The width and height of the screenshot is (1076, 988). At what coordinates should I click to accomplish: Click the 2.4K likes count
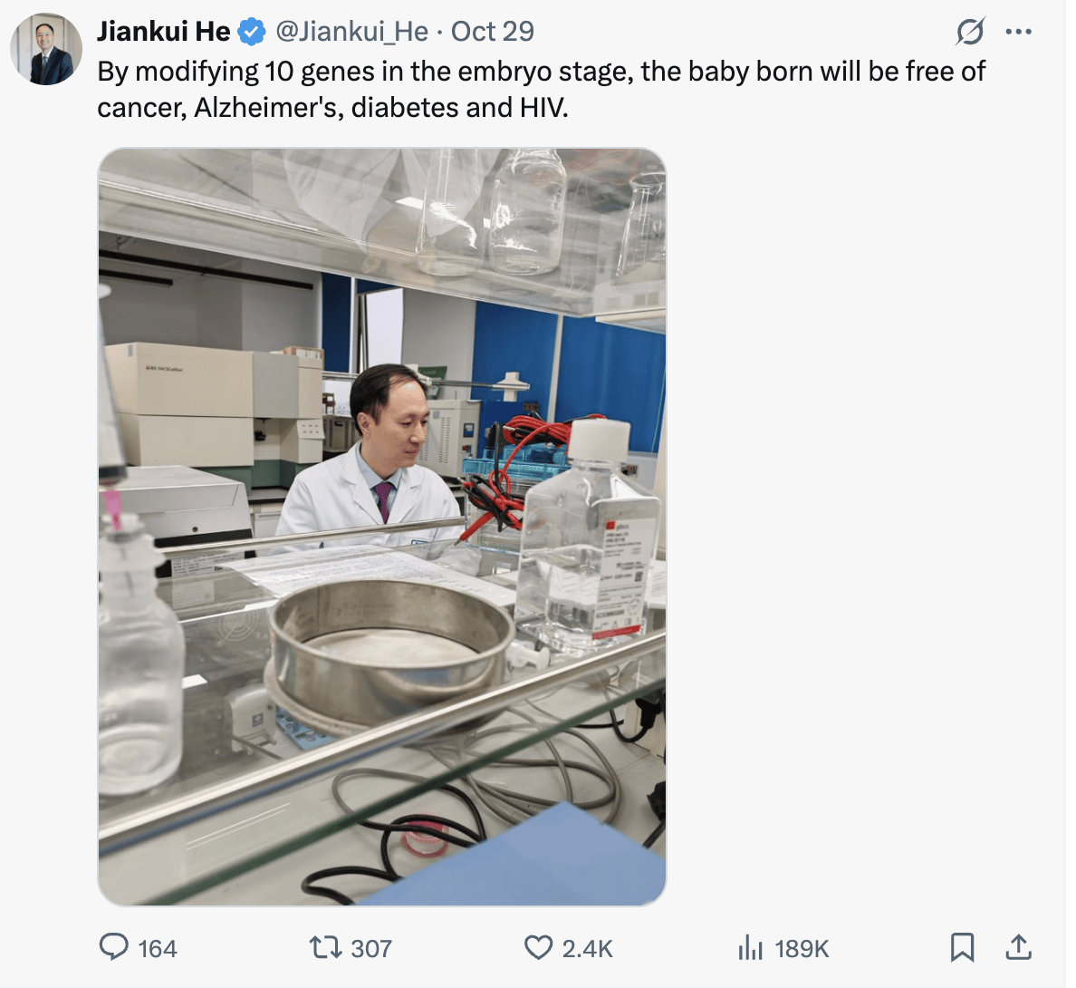pyautogui.click(x=587, y=948)
